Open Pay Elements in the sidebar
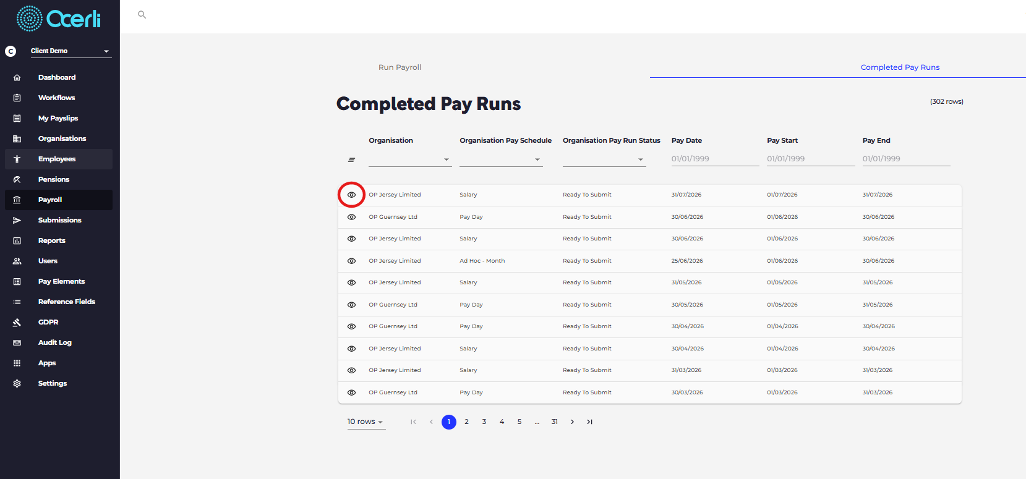 point(61,281)
